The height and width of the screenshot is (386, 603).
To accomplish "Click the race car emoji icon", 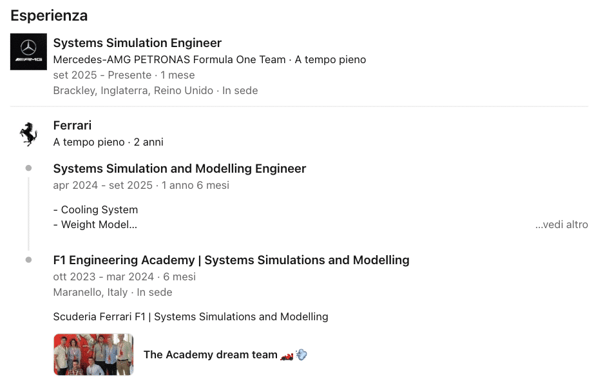I will click(x=287, y=355).
